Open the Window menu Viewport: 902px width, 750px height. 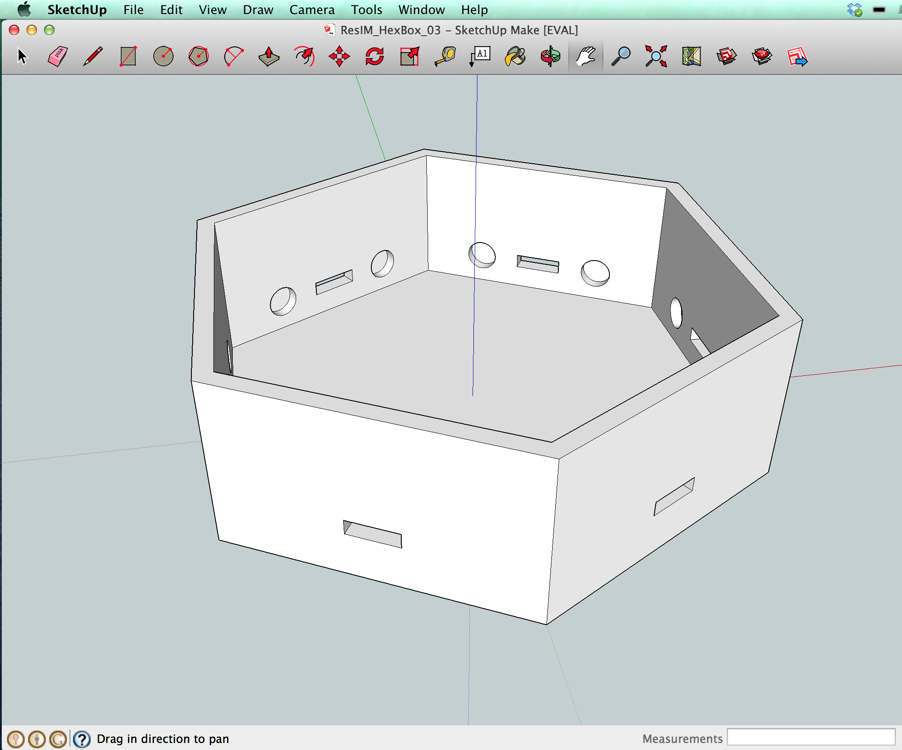click(x=421, y=10)
